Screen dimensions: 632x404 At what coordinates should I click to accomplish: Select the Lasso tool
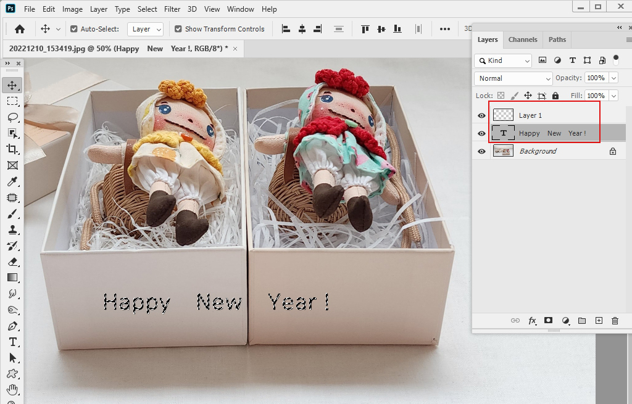pos(12,117)
